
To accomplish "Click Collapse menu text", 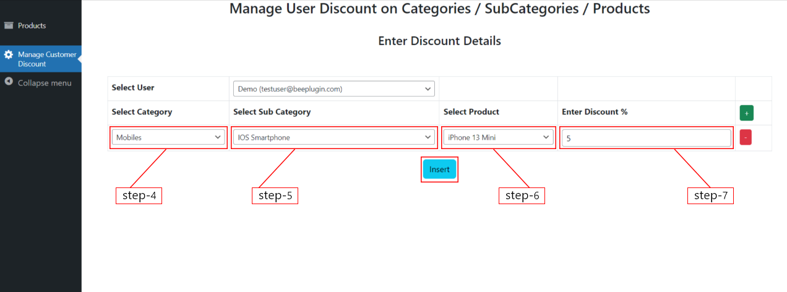I will click(45, 83).
